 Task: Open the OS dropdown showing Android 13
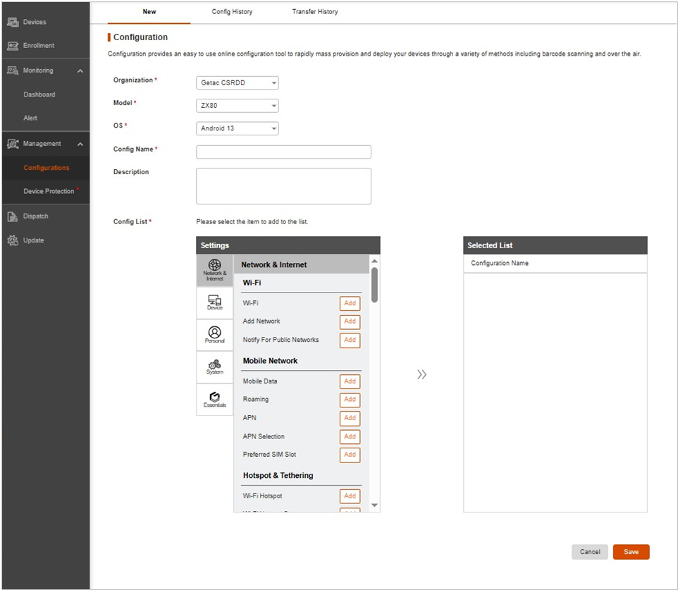237,128
